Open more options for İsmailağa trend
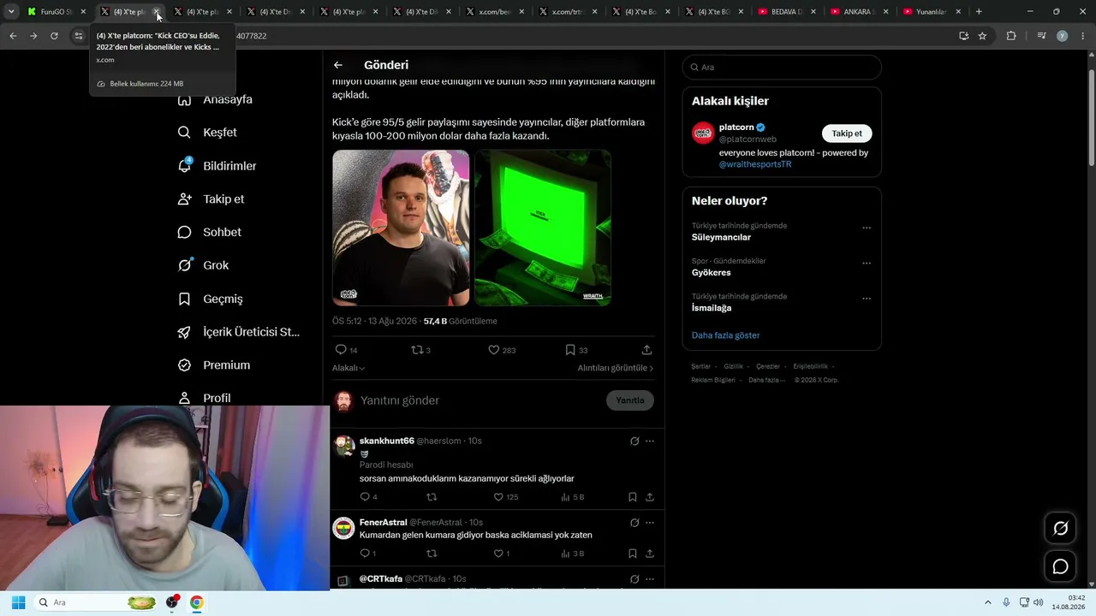The image size is (1096, 616). (867, 299)
